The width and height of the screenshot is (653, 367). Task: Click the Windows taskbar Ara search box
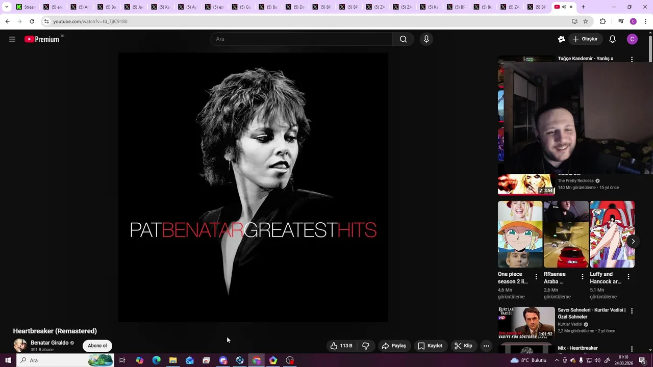65,360
